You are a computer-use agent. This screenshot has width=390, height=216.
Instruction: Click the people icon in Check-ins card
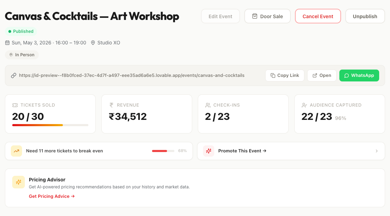pyautogui.click(x=208, y=105)
